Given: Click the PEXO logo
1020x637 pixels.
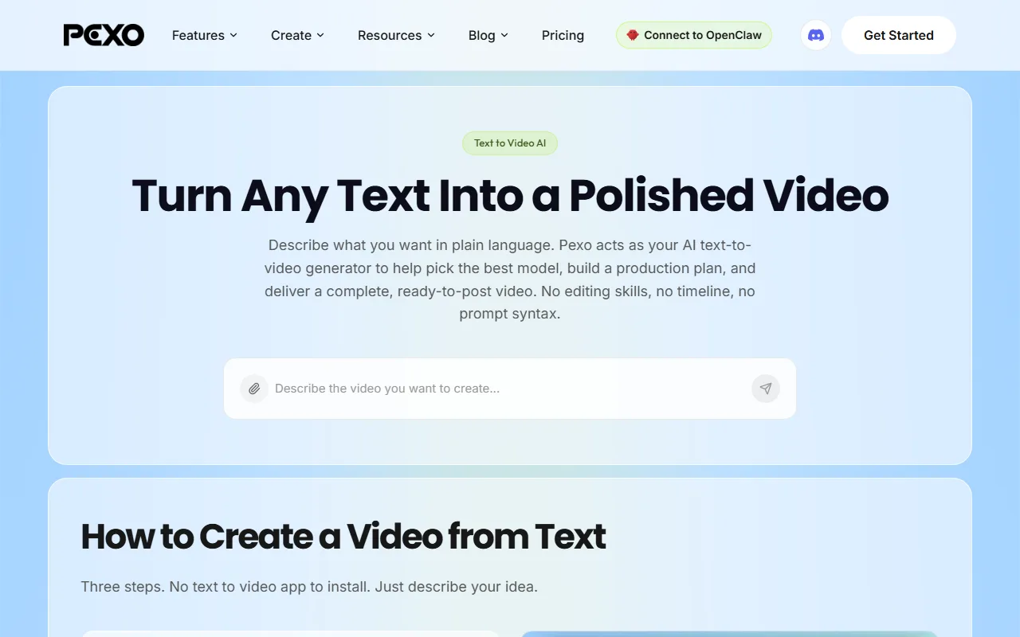Looking at the screenshot, I should pos(104,35).
